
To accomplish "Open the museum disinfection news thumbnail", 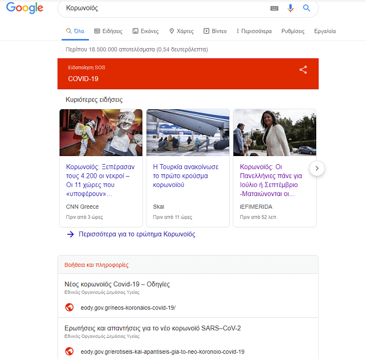I will (x=101, y=133).
